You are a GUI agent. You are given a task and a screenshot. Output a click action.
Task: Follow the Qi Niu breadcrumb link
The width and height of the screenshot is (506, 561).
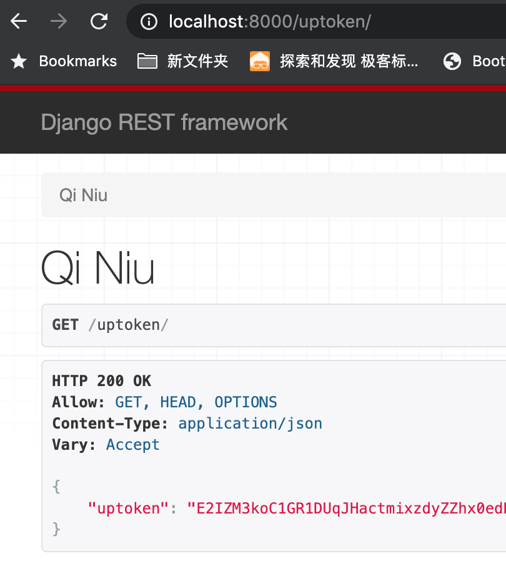tap(83, 195)
